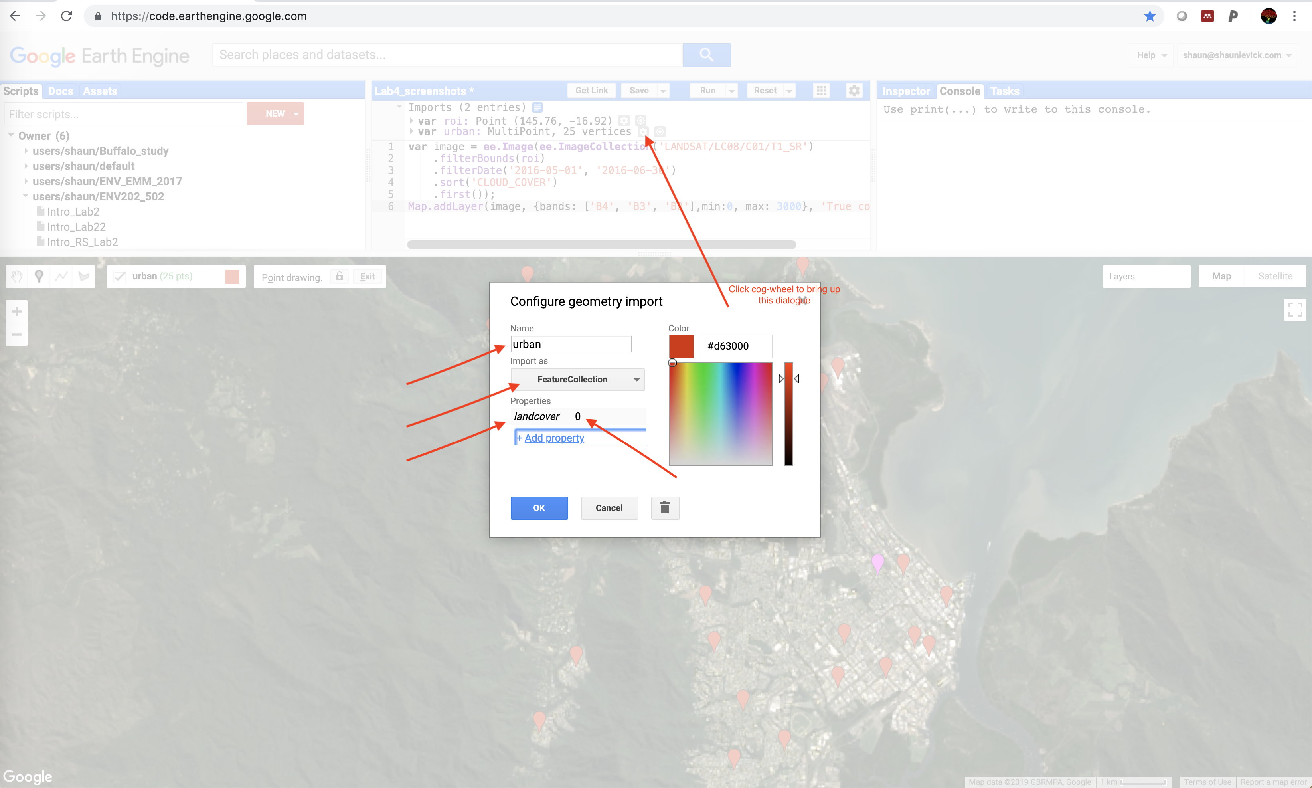The width and height of the screenshot is (1312, 788).
Task: Toggle the Lock geometry drawing button
Action: click(343, 276)
